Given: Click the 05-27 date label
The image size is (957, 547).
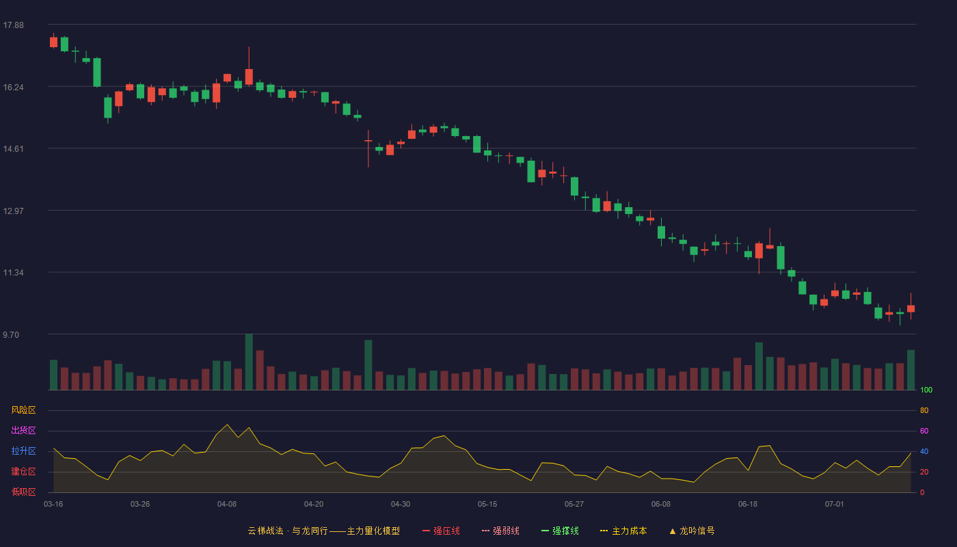Looking at the screenshot, I should [574, 504].
